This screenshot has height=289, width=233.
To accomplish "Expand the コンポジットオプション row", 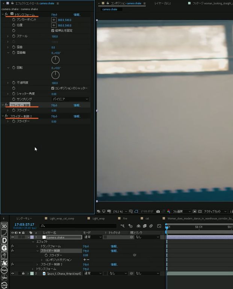I will (42, 260).
